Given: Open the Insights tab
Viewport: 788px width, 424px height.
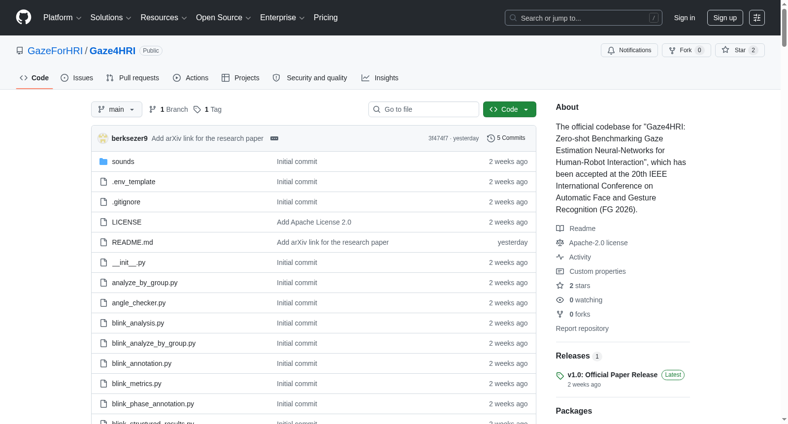Looking at the screenshot, I should (380, 78).
